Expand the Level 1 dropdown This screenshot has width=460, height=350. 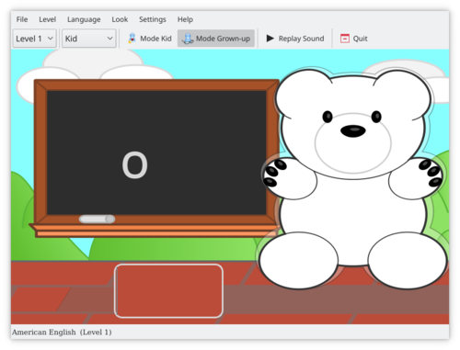pos(34,39)
